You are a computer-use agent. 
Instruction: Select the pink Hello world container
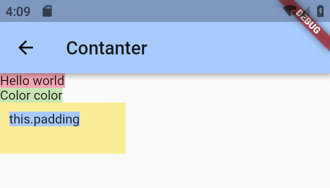(33, 81)
